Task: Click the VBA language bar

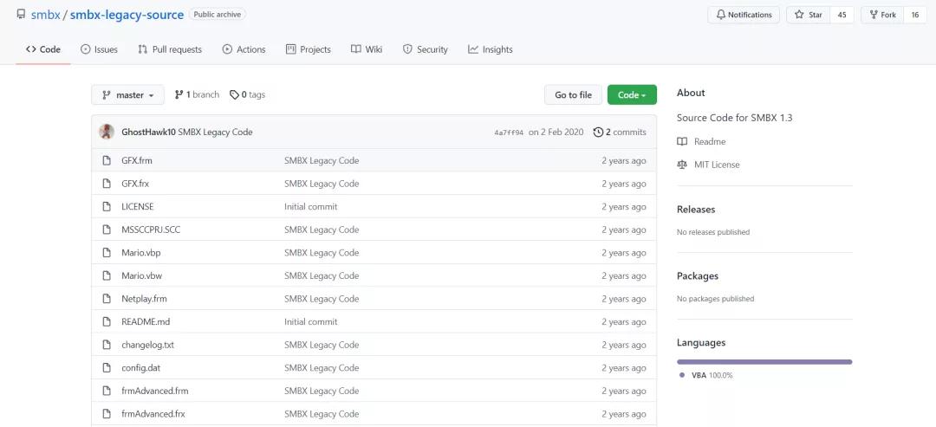Action: (764, 362)
